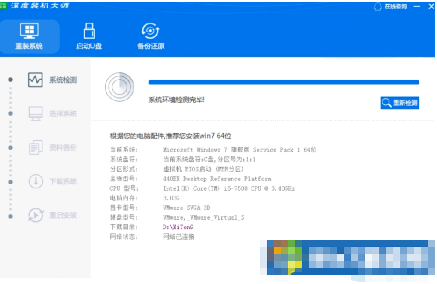Click the 440BX Desktop Reference Platform value

(x=217, y=179)
